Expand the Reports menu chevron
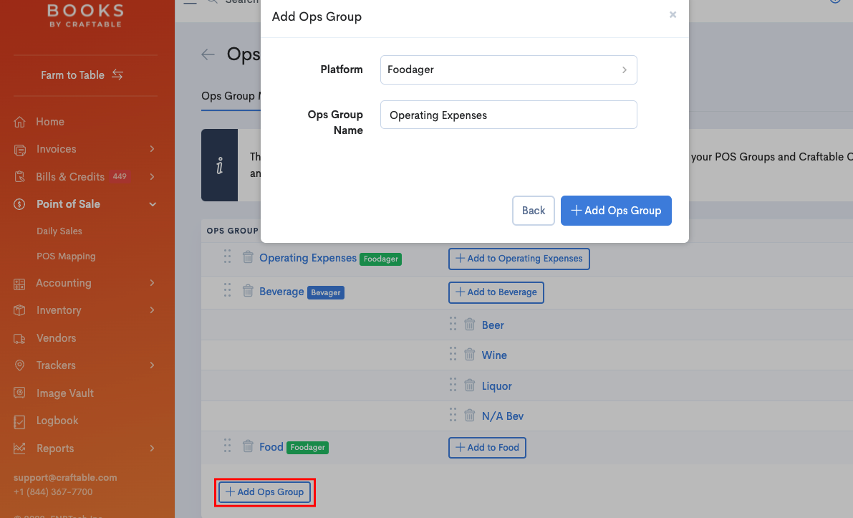The width and height of the screenshot is (853, 518). coord(152,448)
